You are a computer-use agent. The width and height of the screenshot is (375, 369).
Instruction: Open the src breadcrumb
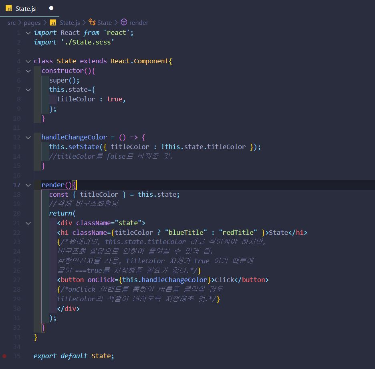click(12, 23)
